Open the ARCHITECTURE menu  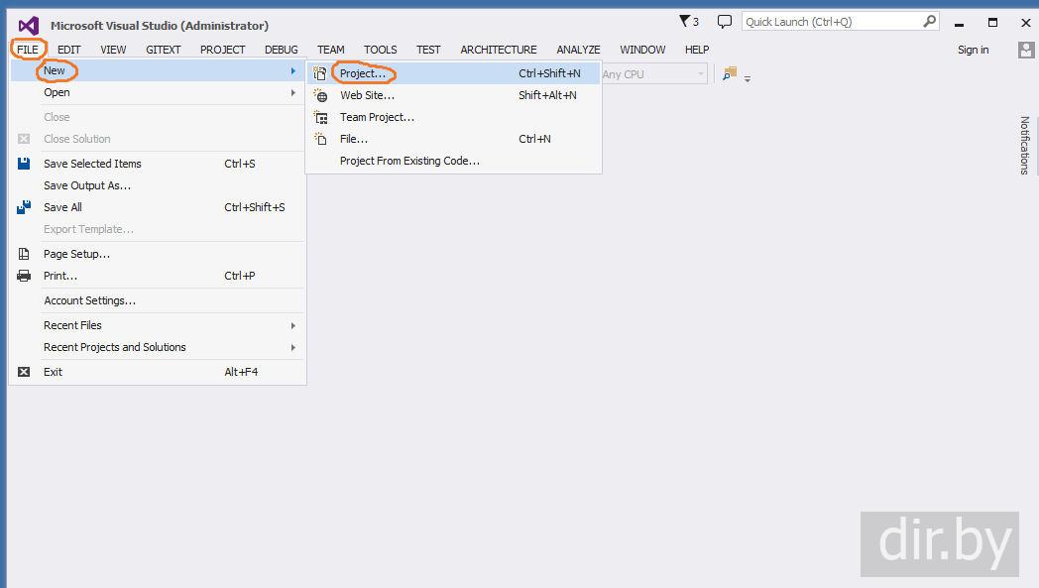pos(499,50)
